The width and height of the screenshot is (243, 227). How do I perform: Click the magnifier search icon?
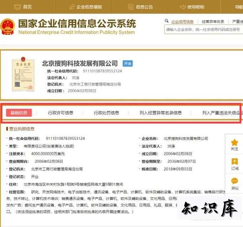[167, 21]
